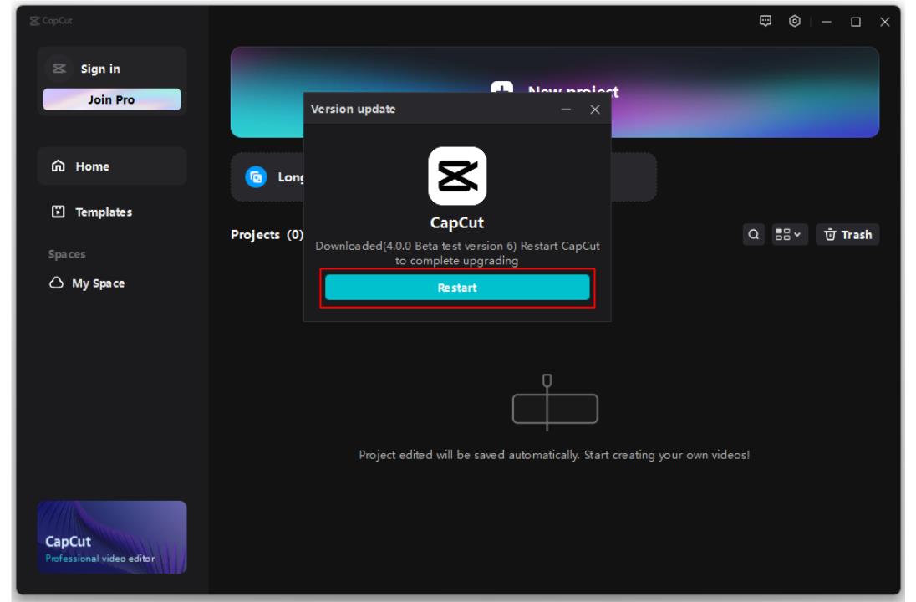916x602 pixels.
Task: Open My Space
Action: (x=88, y=283)
